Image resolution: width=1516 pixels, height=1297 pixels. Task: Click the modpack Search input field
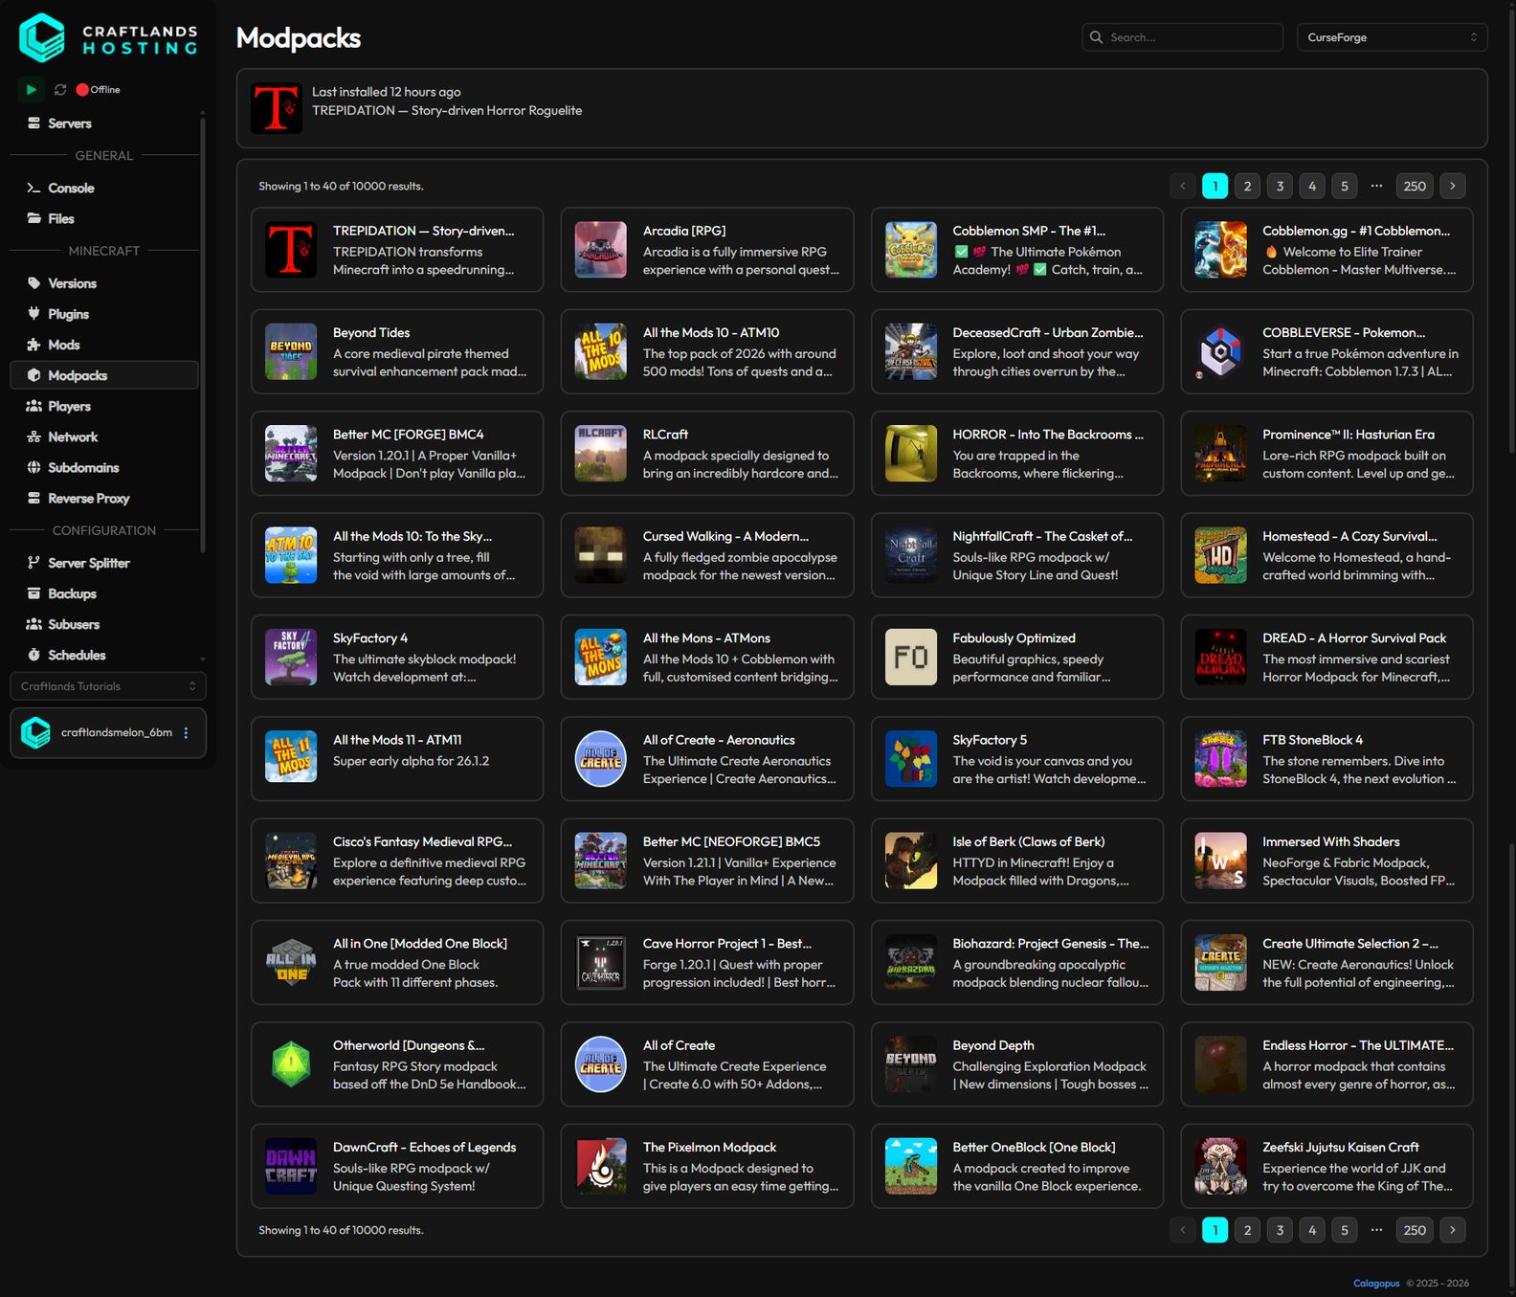(x=1182, y=37)
